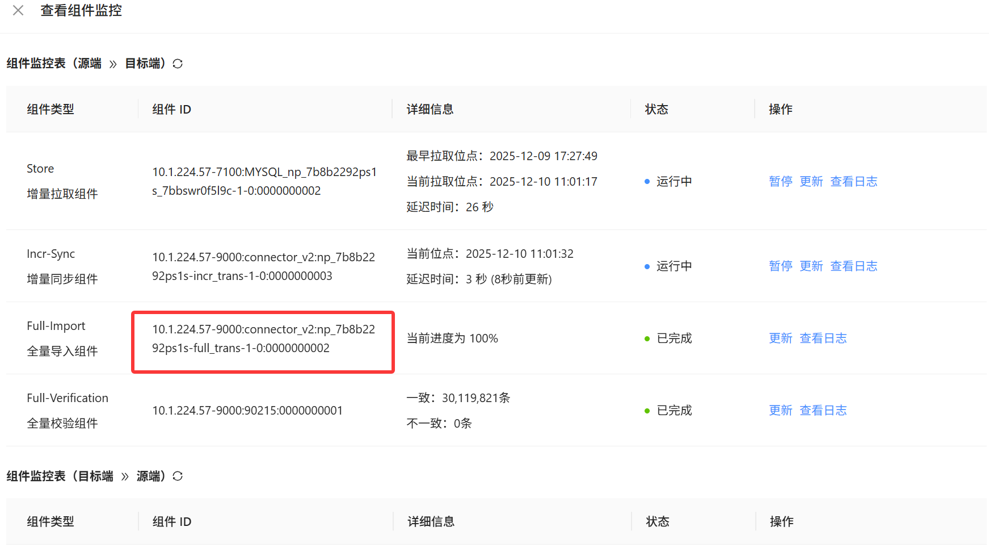Click 更新 for Incr-Sync component
Screen dimensions: 989x556
pyautogui.click(x=811, y=266)
